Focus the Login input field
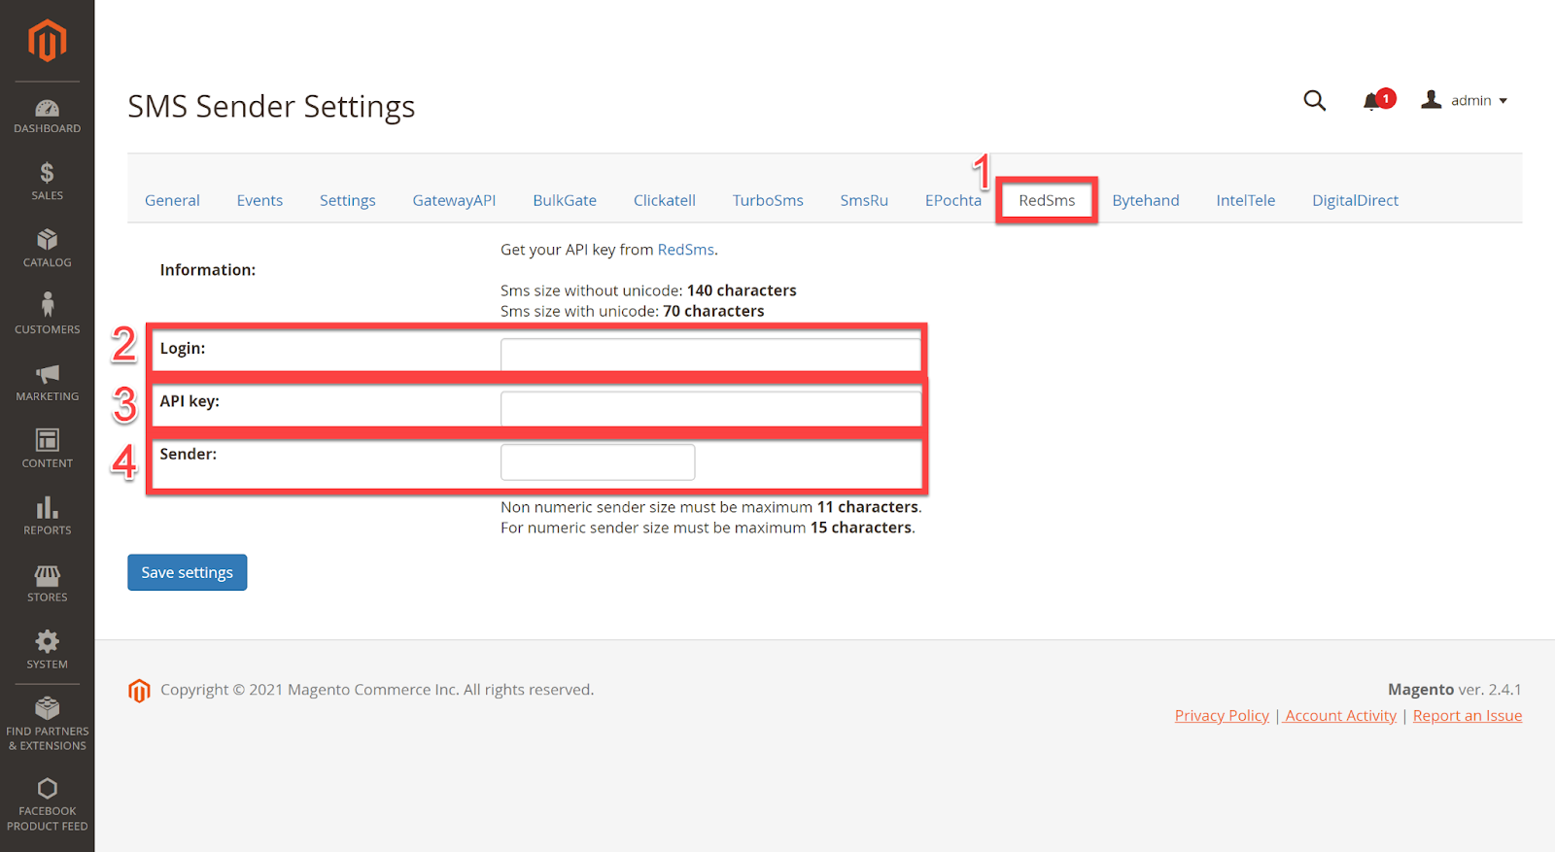The image size is (1555, 852). [x=710, y=355]
